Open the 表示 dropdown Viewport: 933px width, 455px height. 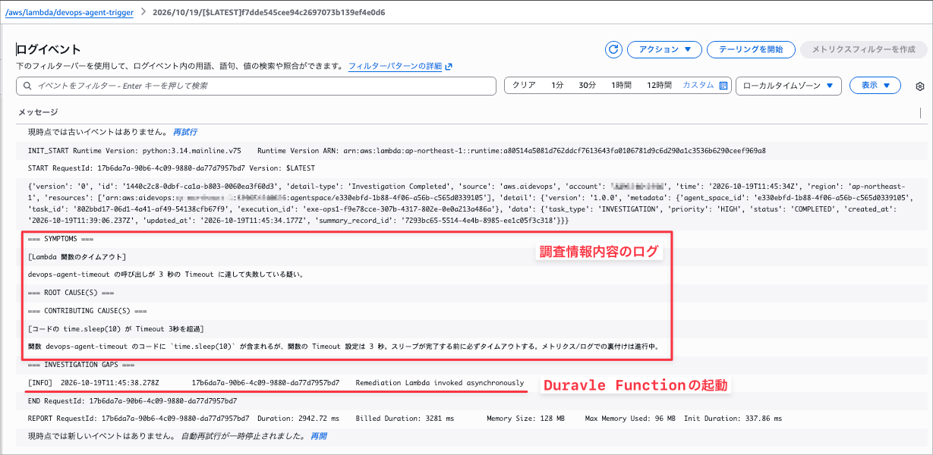pyautogui.click(x=875, y=86)
